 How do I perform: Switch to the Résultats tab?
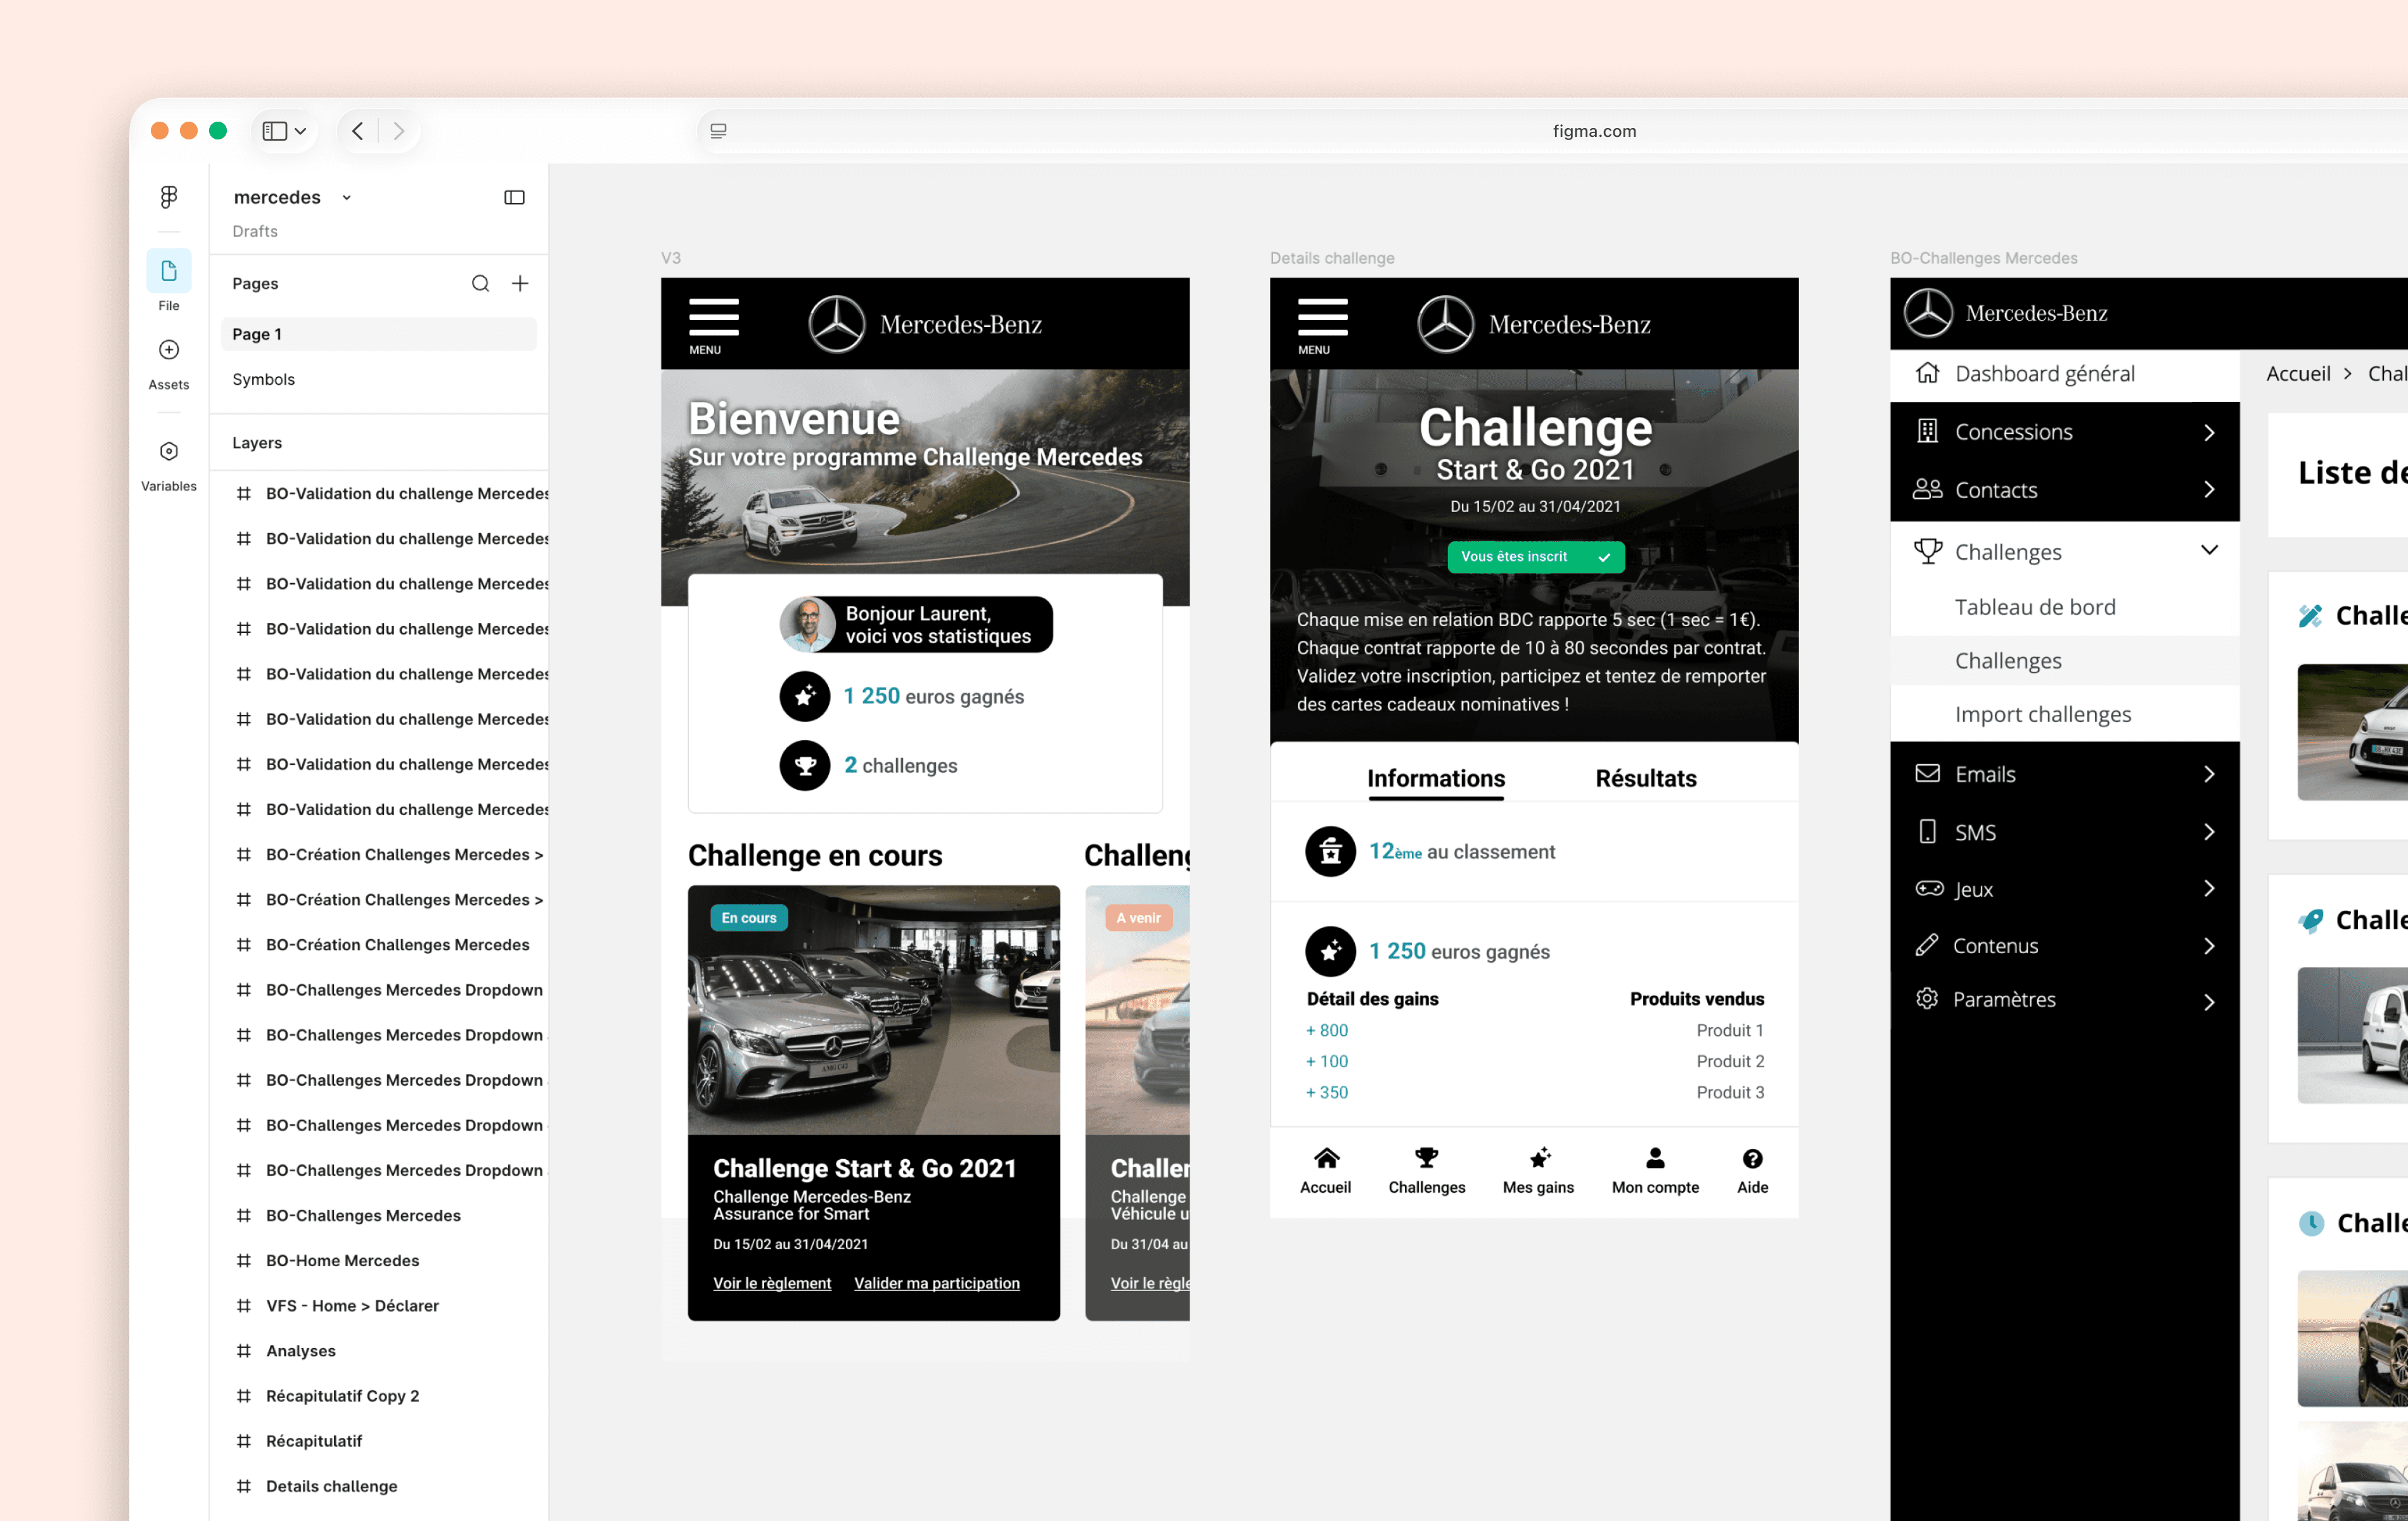(1646, 779)
